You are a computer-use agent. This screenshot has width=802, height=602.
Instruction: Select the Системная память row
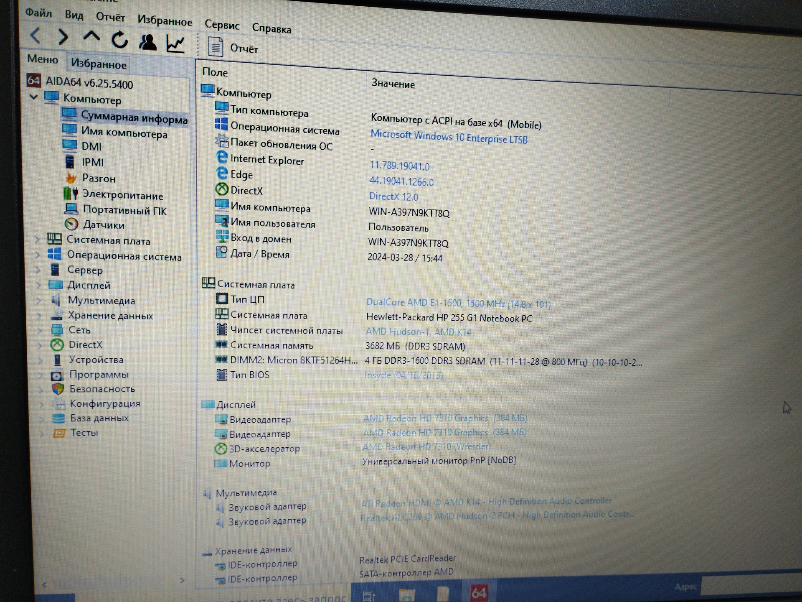[340, 345]
